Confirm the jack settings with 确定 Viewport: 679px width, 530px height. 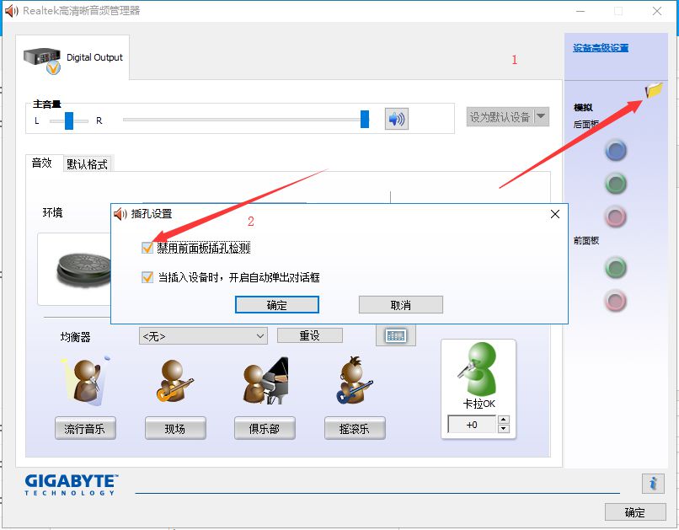point(276,305)
